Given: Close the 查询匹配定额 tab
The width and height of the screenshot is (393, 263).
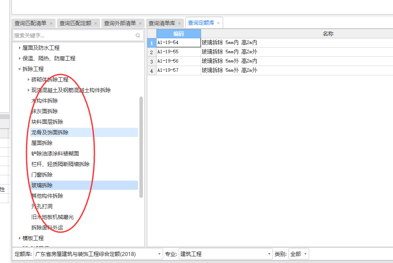Looking at the screenshot, I should pos(96,23).
